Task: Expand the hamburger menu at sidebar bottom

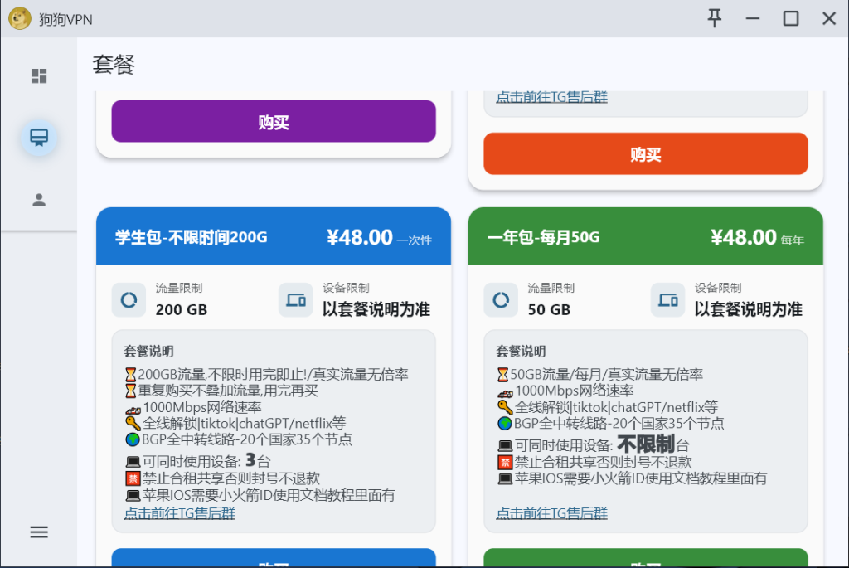Action: pos(39,532)
